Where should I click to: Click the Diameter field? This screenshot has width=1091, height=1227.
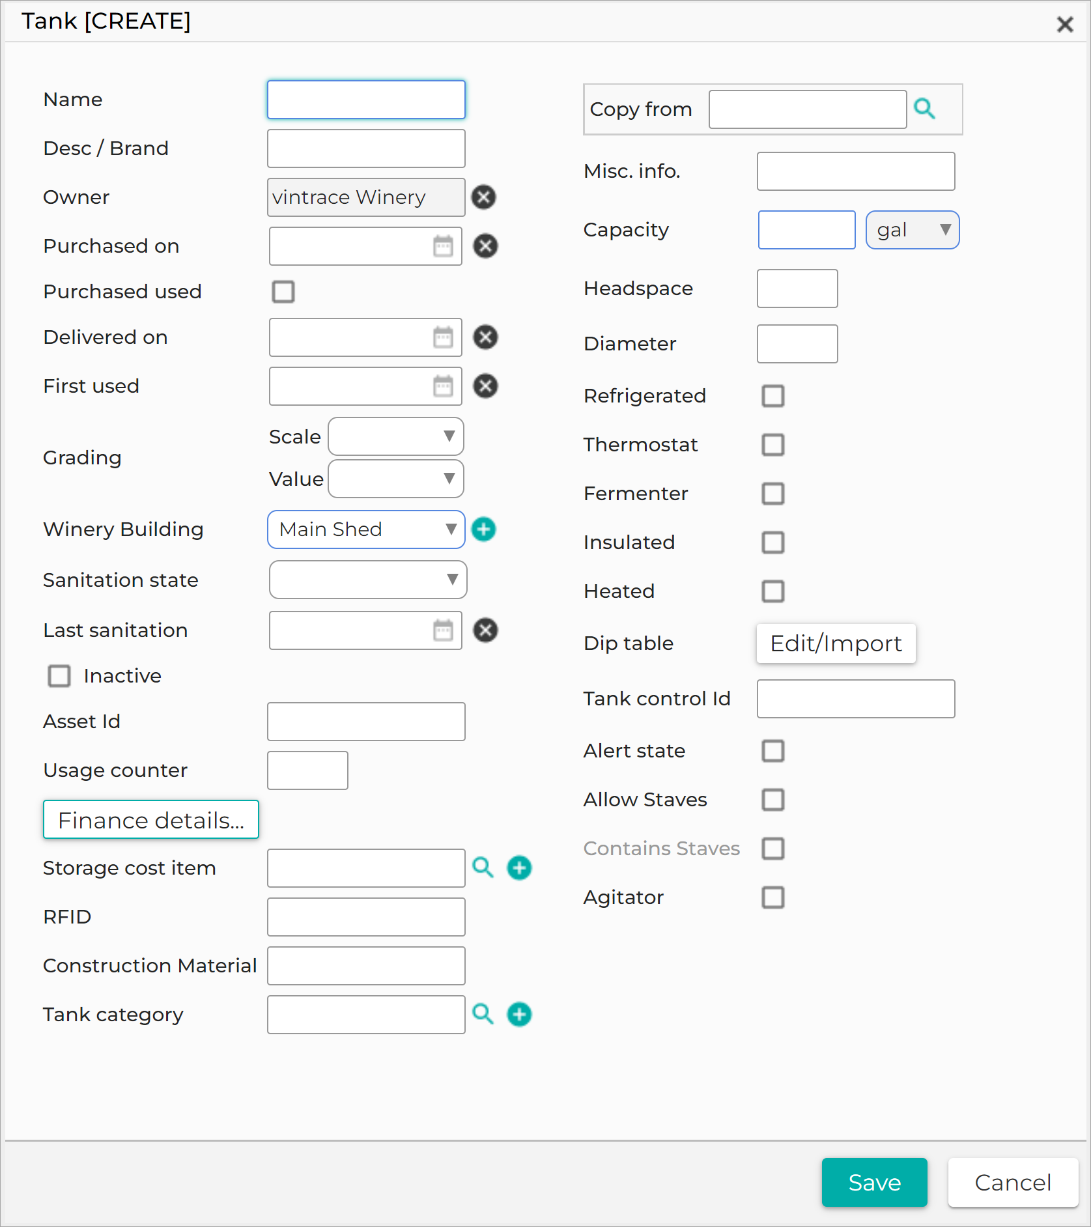[x=797, y=344]
